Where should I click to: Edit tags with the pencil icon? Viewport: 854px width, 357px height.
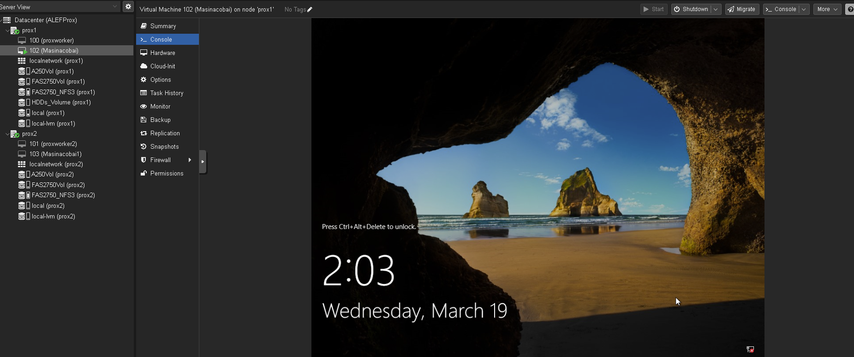(x=310, y=9)
